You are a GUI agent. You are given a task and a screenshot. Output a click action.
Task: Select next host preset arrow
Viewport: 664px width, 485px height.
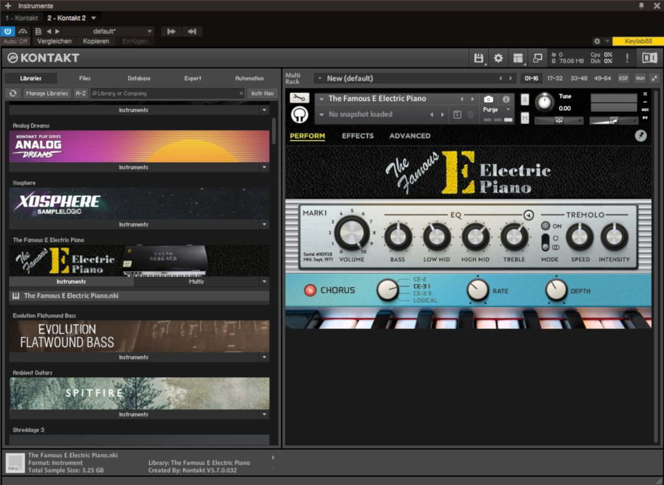point(58,32)
